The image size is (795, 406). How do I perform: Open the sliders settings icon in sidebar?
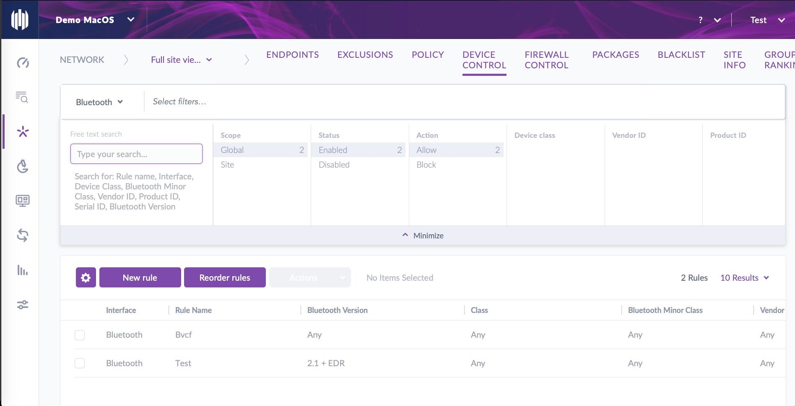coord(23,305)
